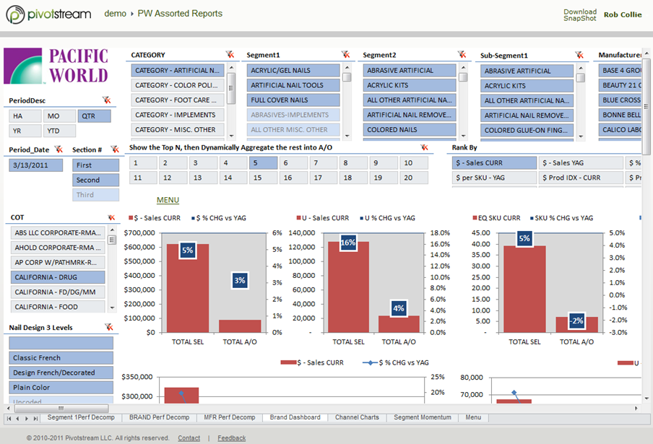Viewport: 653px width, 444px height.
Task: Toggle QTR in the PeriodDesc slicer
Action: [95, 116]
